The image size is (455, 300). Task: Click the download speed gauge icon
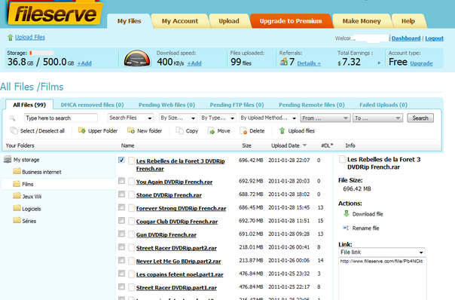(137, 58)
